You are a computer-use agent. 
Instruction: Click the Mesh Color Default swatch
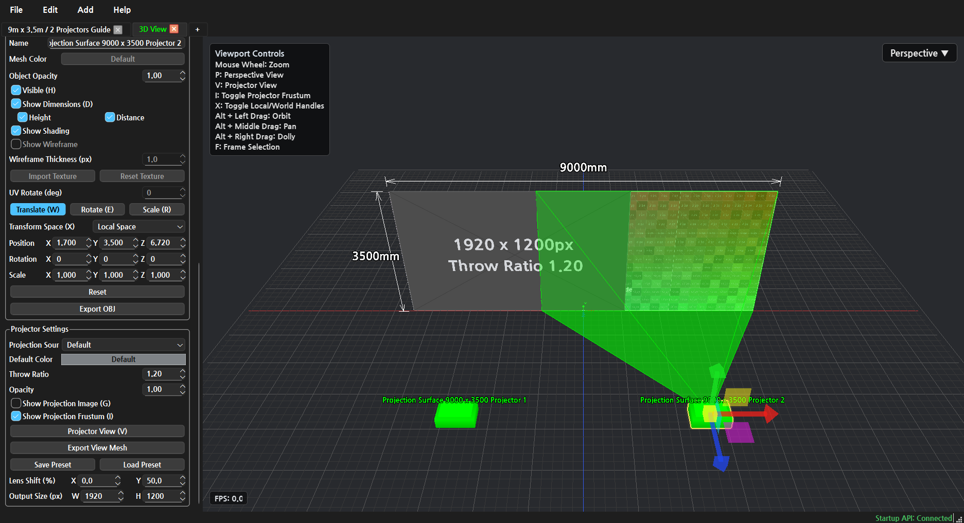pos(123,59)
